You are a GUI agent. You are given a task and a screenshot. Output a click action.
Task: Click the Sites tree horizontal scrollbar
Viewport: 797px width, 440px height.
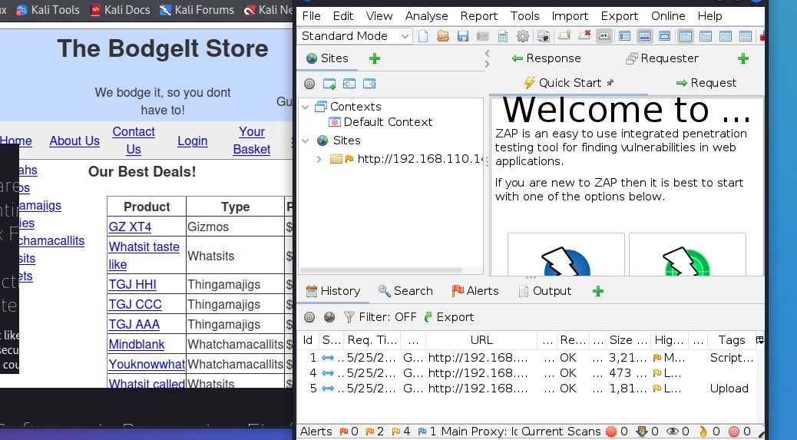[384, 270]
